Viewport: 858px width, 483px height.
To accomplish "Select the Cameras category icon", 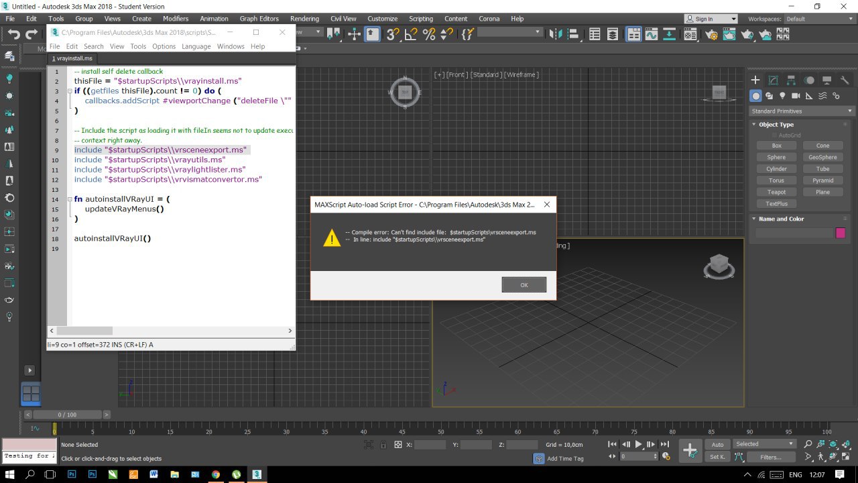I will [x=795, y=96].
